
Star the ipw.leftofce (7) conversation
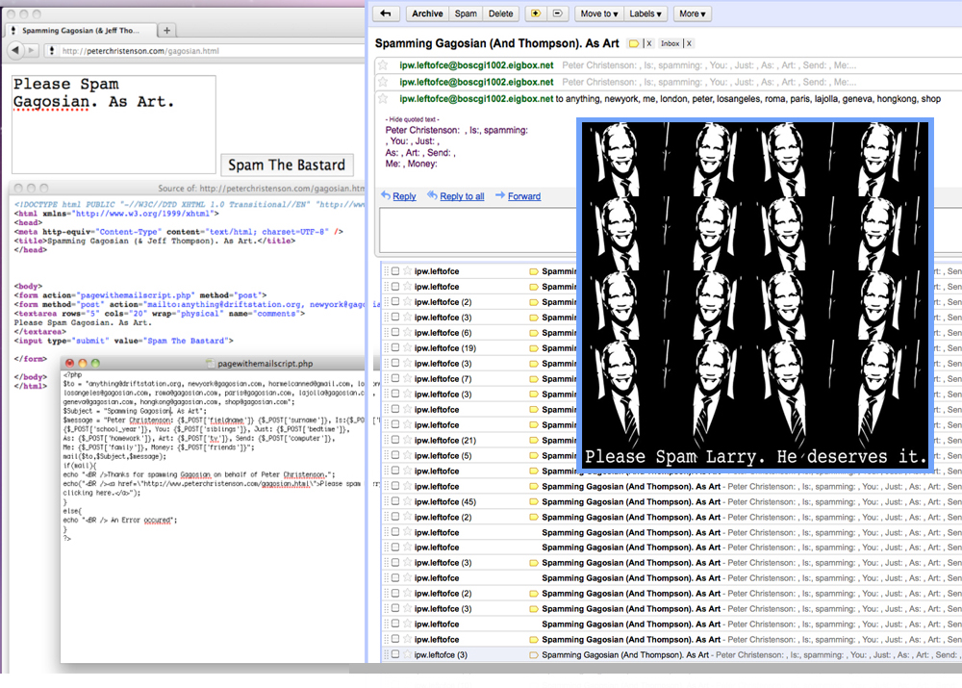tap(407, 378)
